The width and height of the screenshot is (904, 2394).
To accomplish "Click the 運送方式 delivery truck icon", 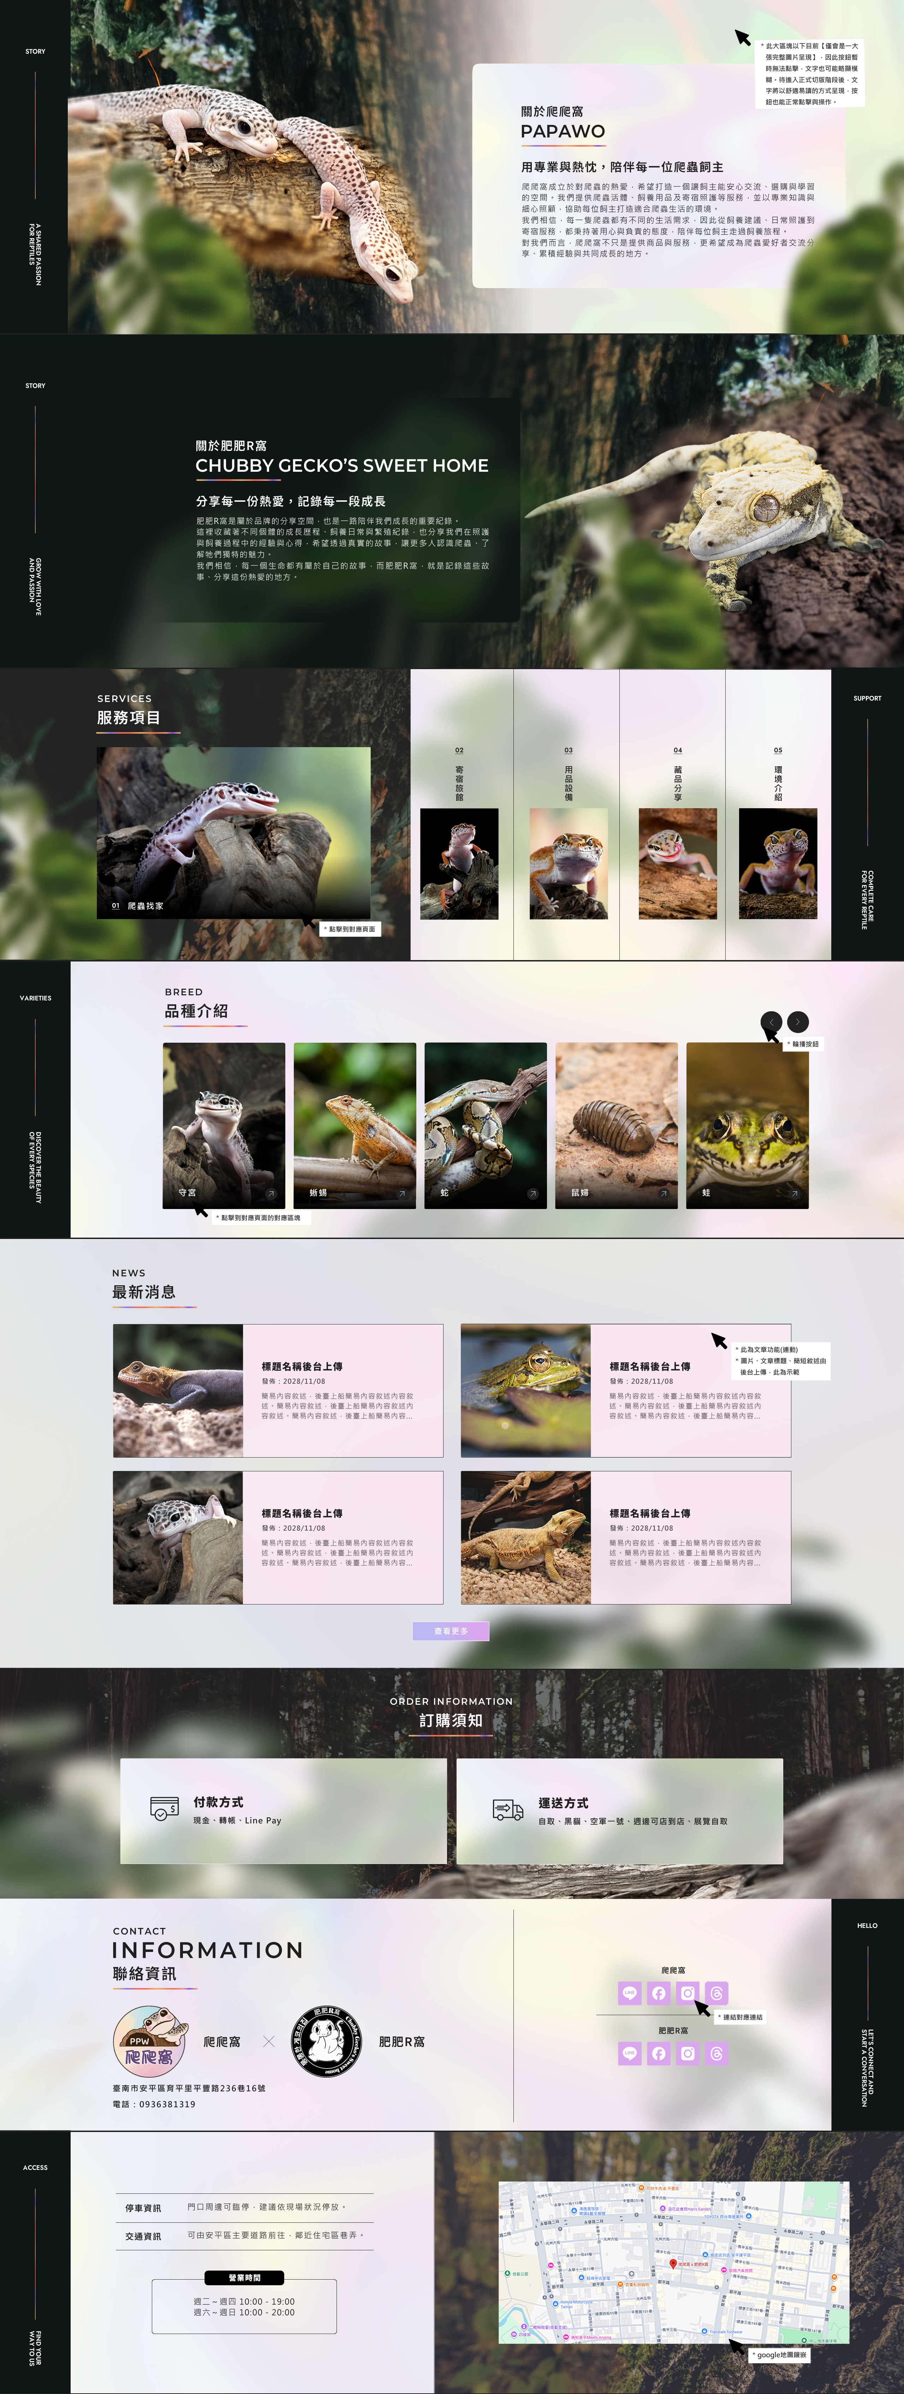I will coord(508,1809).
